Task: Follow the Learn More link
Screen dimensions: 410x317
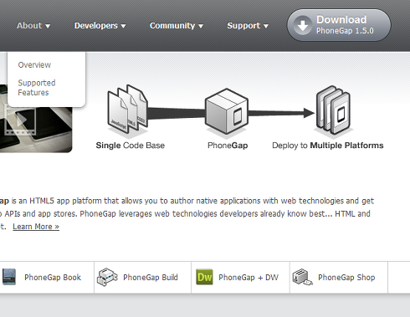Action: 36,227
